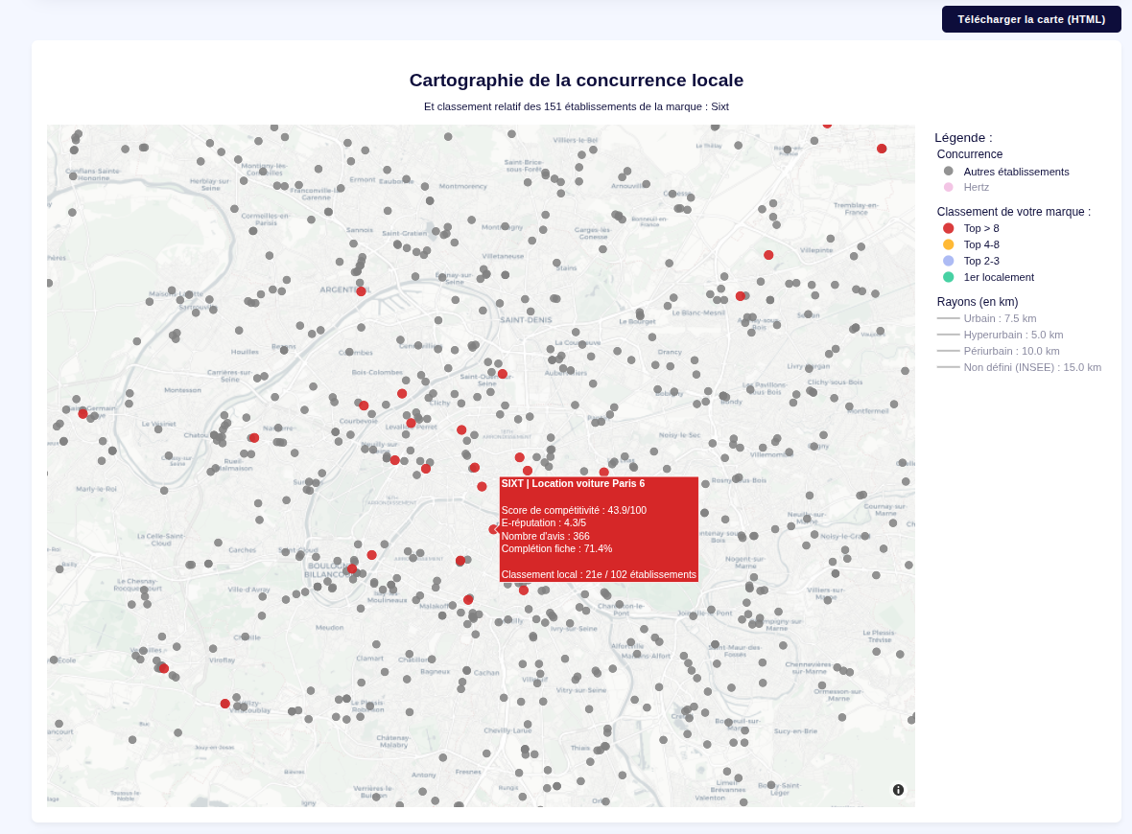Screen dimensions: 1132x834
Task: Click the red marker at Levallois-Perret
Action: pos(411,423)
